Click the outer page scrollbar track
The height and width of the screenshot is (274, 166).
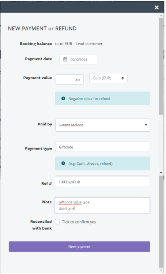pos(161,222)
